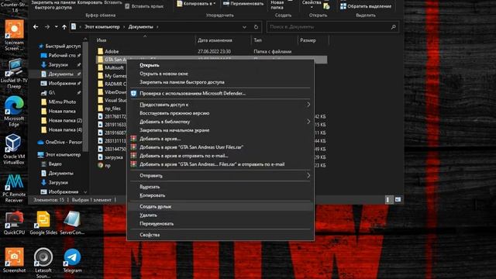This screenshot has height=279, width=496.
Task: Expand the 'Добавить в библиотеку' submenu
Action: click(x=308, y=122)
